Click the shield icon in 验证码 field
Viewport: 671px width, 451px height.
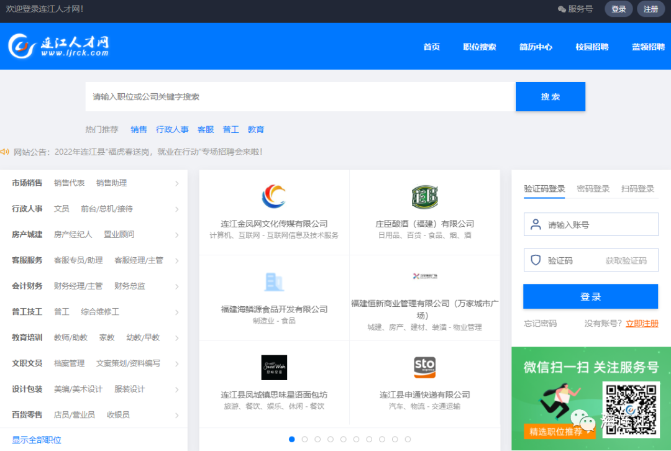coord(536,260)
